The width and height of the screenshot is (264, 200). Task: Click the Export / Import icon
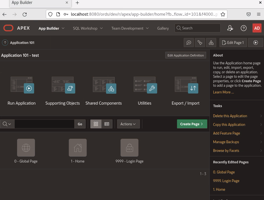click(x=185, y=85)
